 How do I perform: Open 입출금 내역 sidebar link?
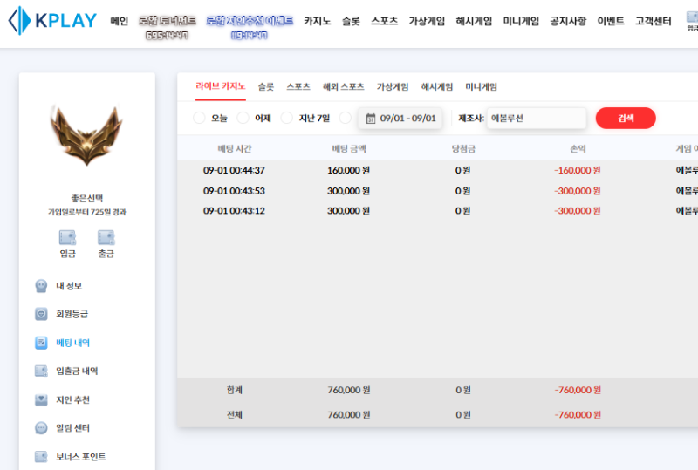pyautogui.click(x=77, y=371)
